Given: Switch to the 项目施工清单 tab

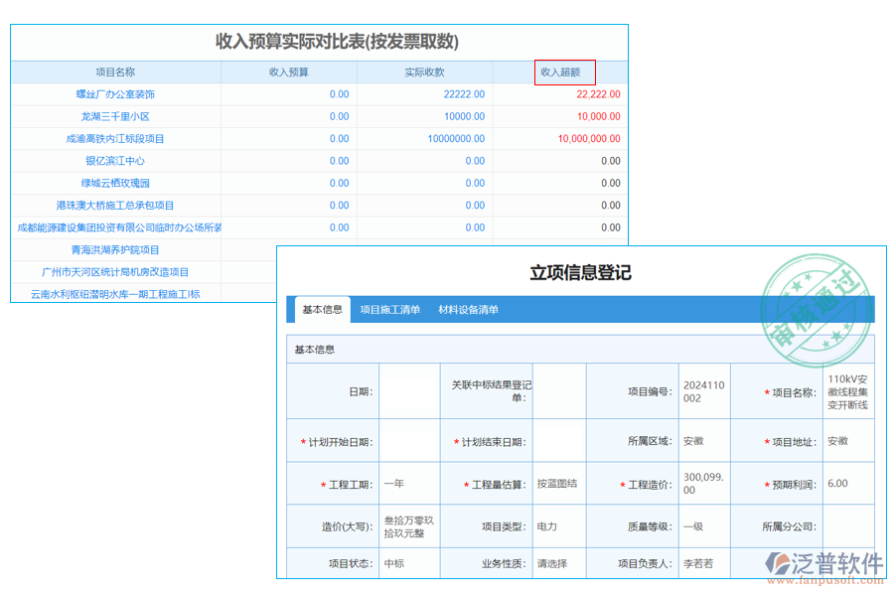Looking at the screenshot, I should coord(389,310).
